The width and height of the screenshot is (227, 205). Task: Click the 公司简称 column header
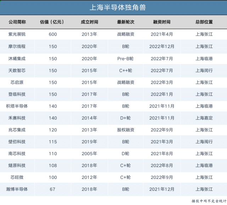coord(17,22)
